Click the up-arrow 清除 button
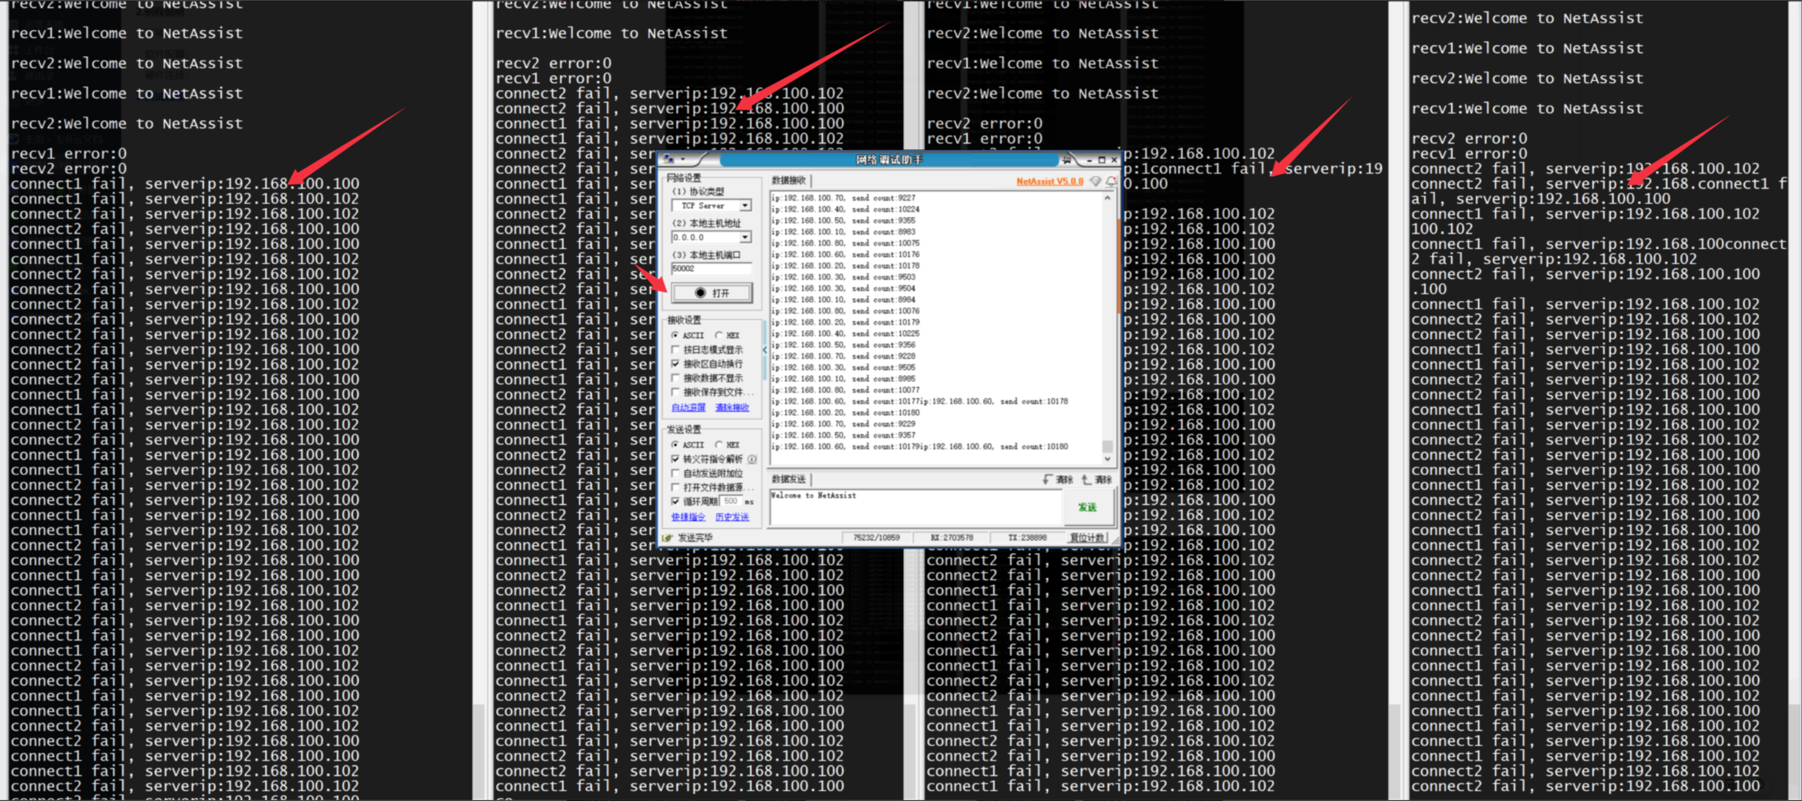The height and width of the screenshot is (801, 1802). point(1096,480)
